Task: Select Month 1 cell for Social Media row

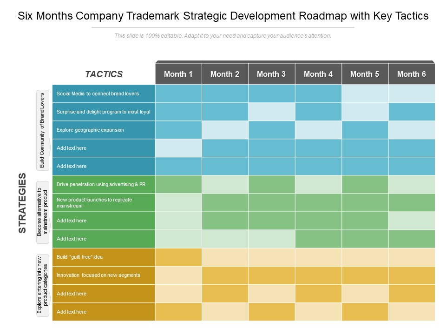Action: pyautogui.click(x=178, y=94)
